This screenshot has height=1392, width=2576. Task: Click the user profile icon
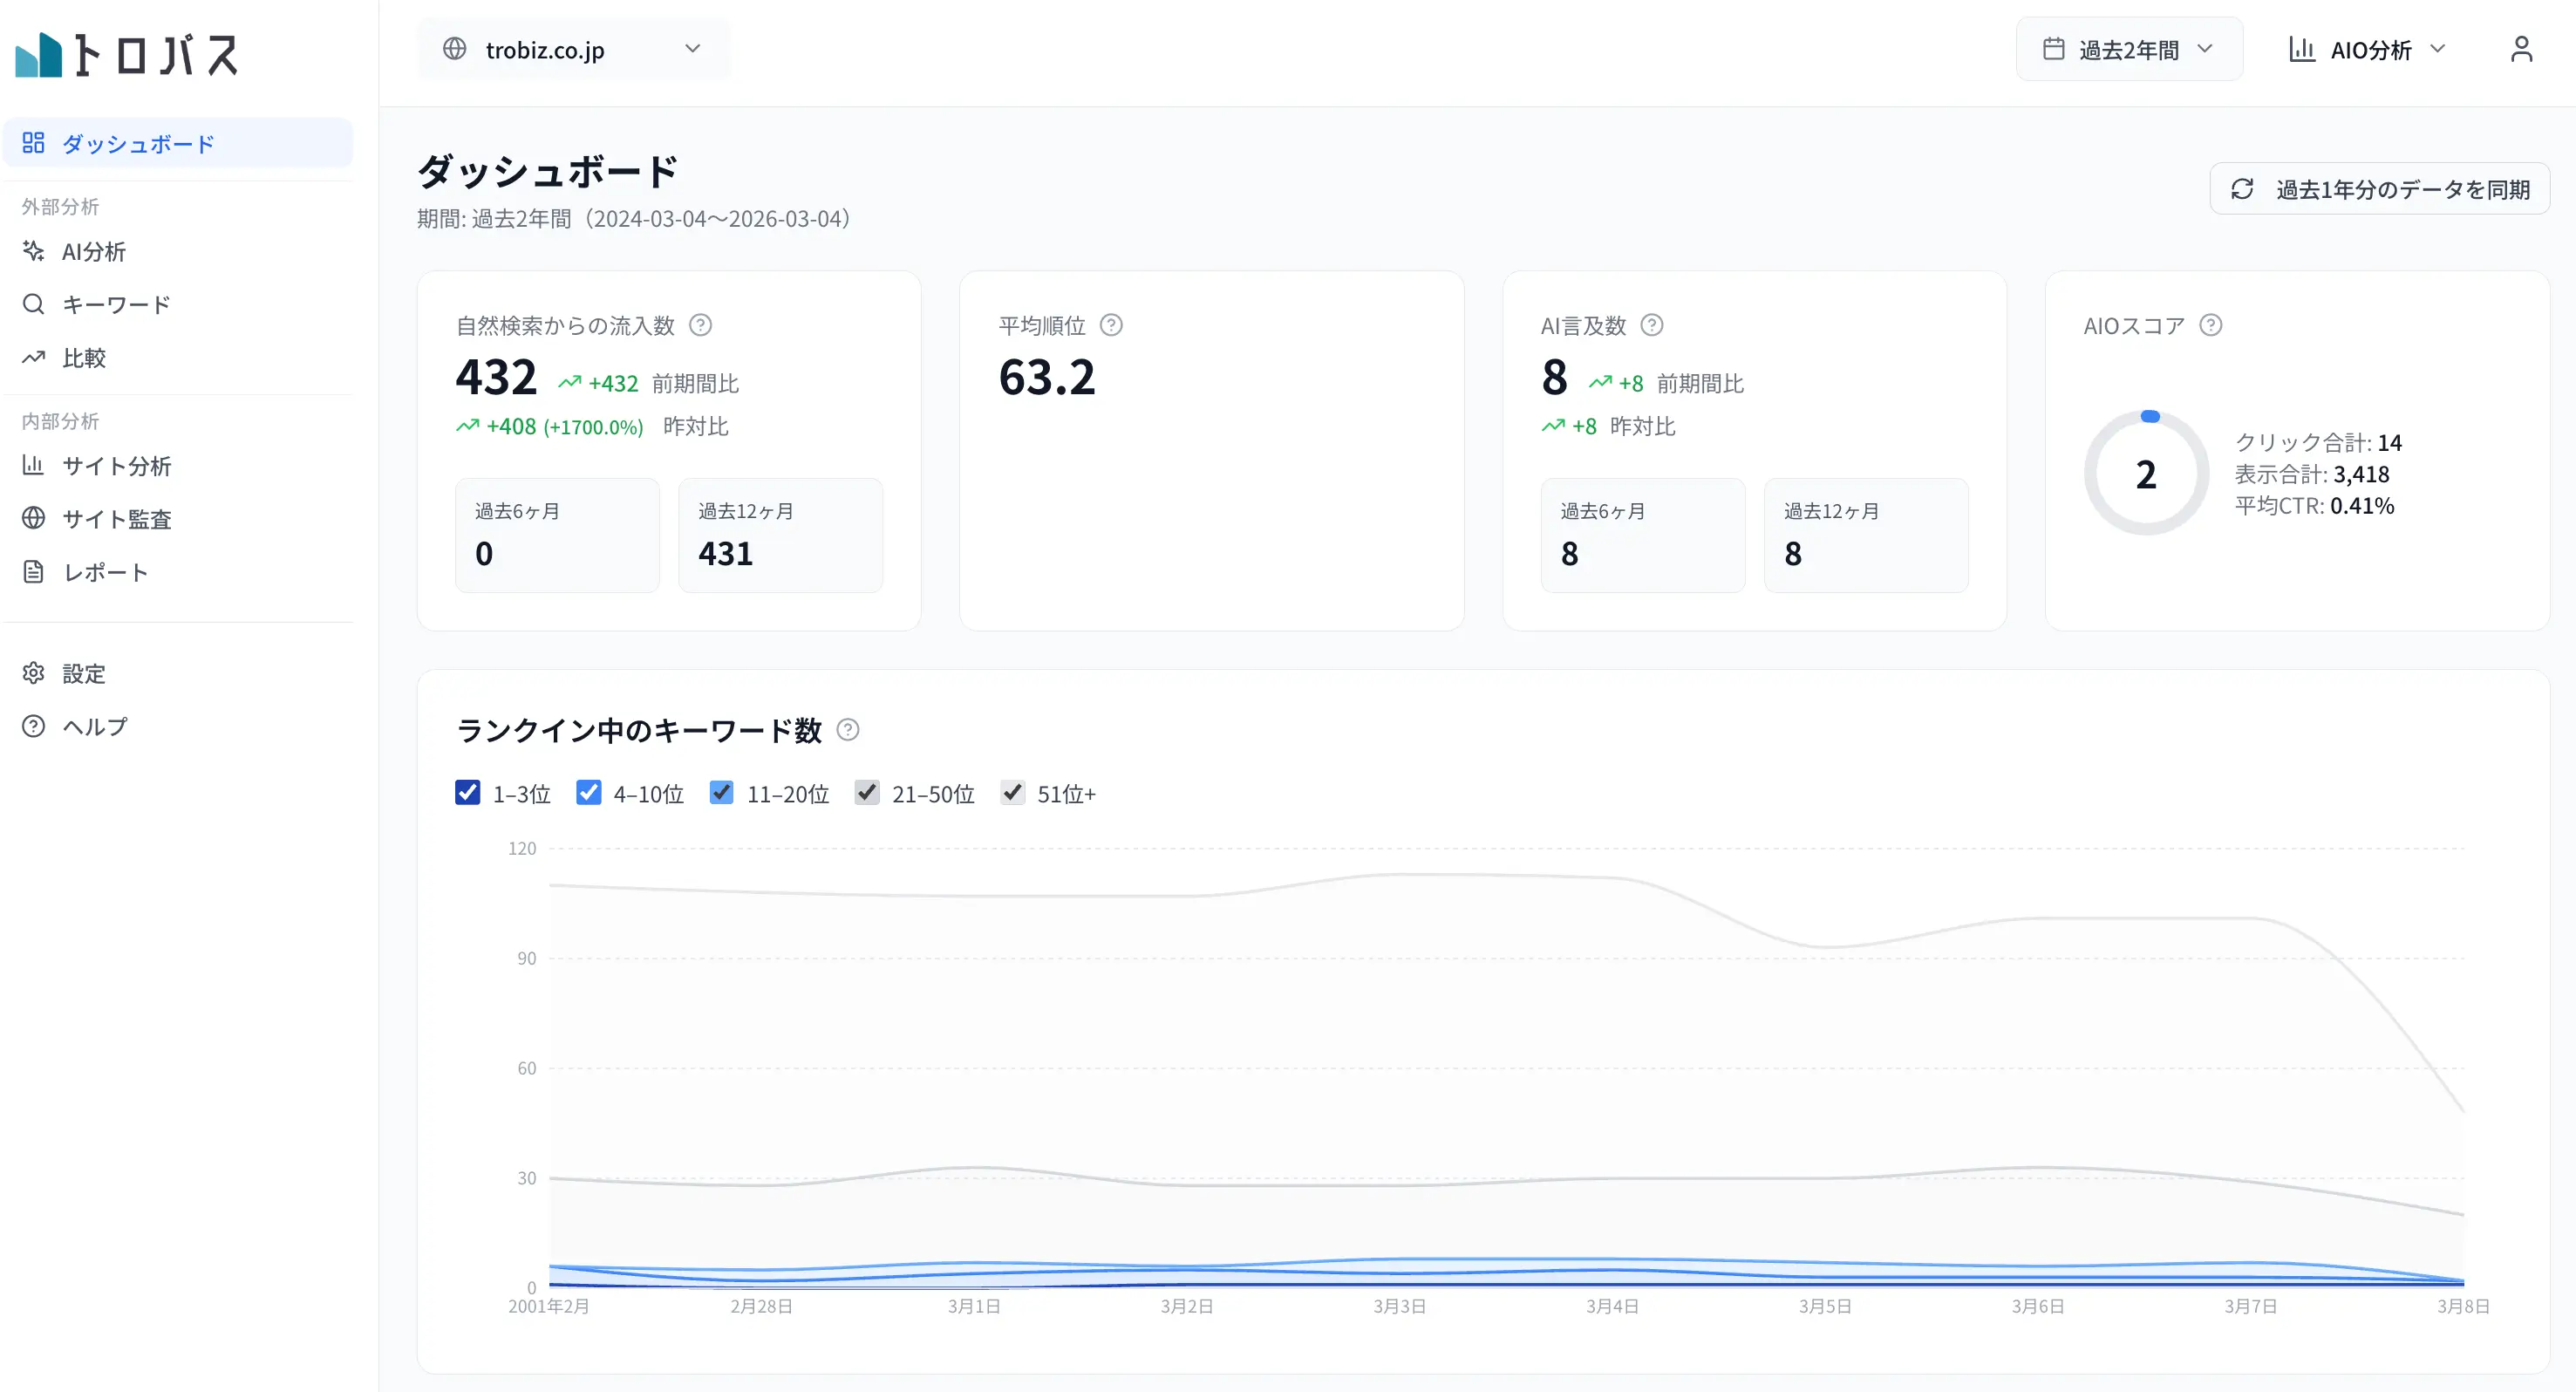pyautogui.click(x=2520, y=49)
